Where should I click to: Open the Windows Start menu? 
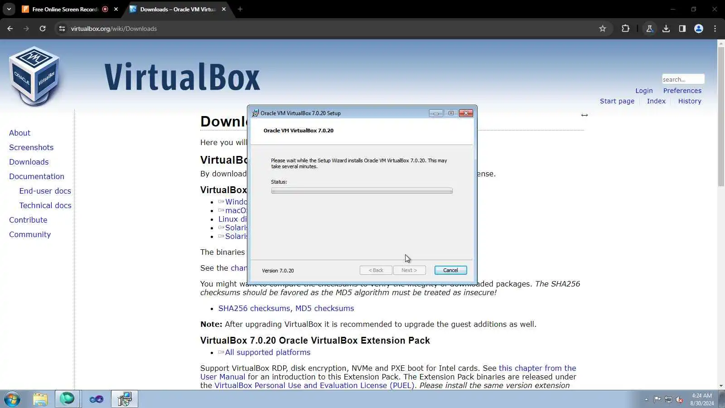(x=12, y=399)
